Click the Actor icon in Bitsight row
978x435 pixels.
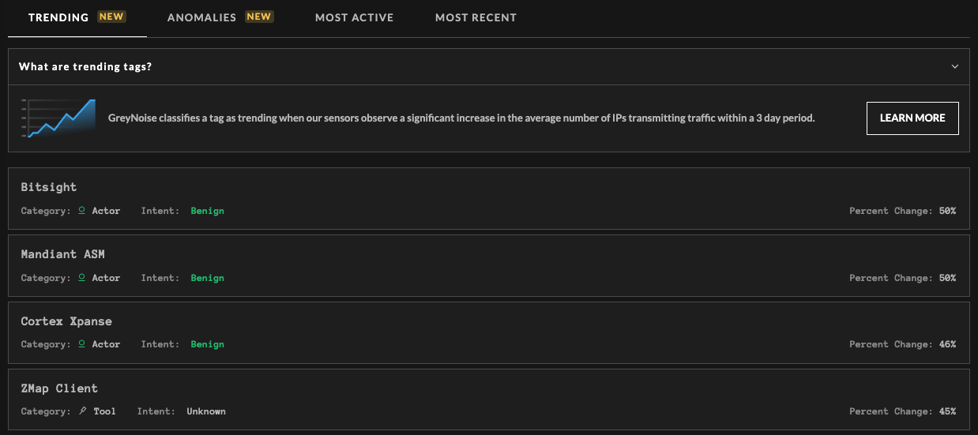click(x=81, y=211)
